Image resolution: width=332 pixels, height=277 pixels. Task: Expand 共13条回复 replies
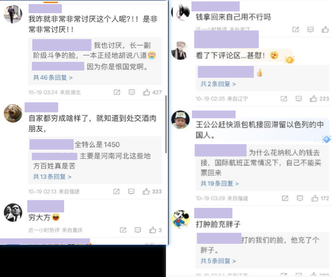[x=52, y=176]
